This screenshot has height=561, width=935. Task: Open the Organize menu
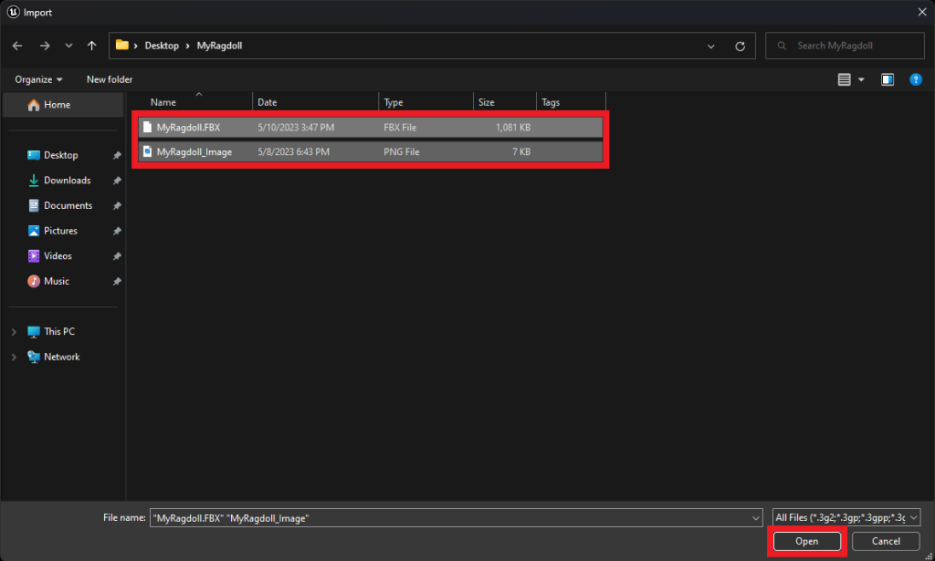tap(37, 79)
